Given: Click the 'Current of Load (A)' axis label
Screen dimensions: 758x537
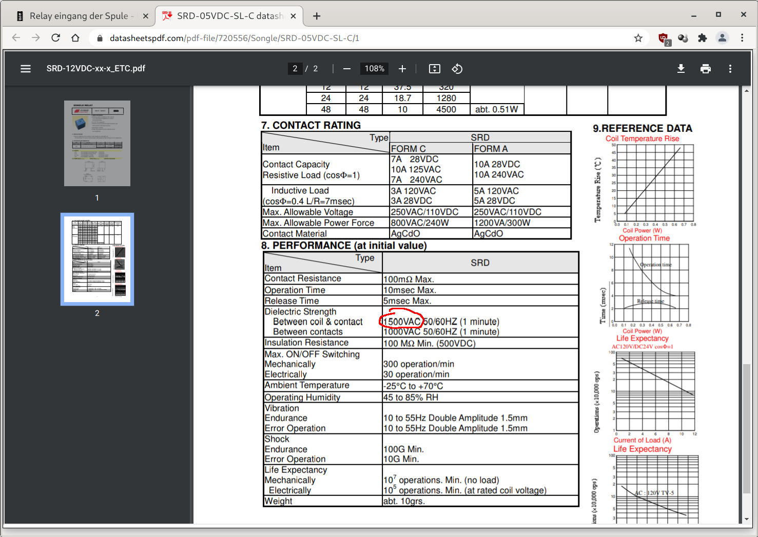Looking at the screenshot, I should [643, 440].
